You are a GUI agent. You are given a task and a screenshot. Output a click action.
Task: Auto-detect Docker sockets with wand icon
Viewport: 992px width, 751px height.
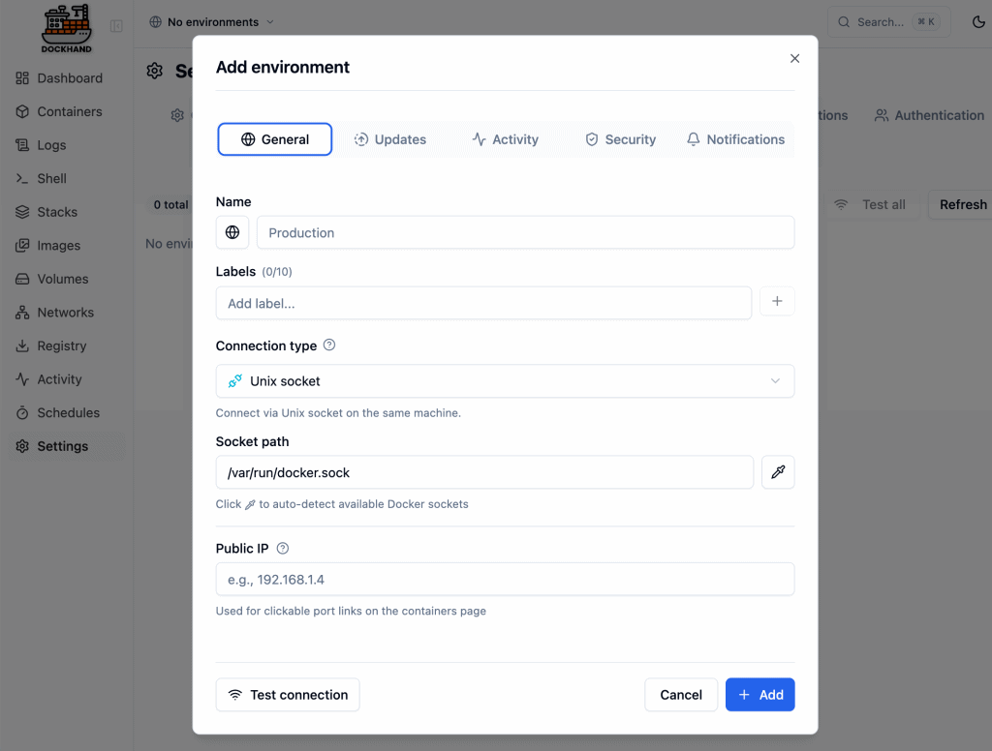pos(778,472)
